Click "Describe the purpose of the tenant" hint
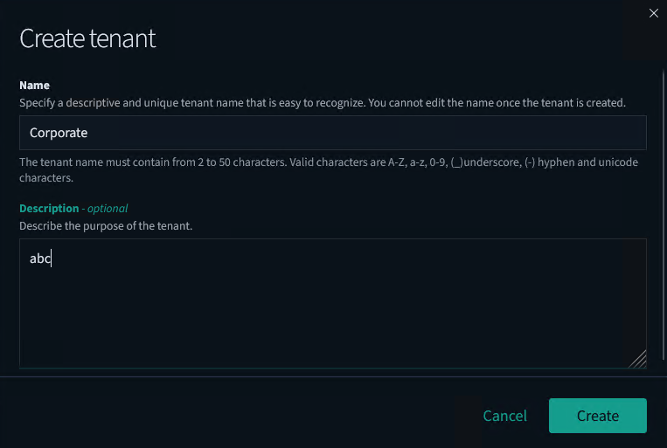Screen dimensions: 667x448 click(x=106, y=226)
